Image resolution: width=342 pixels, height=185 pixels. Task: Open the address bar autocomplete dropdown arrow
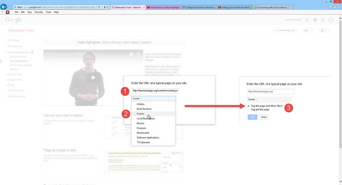(102, 7)
